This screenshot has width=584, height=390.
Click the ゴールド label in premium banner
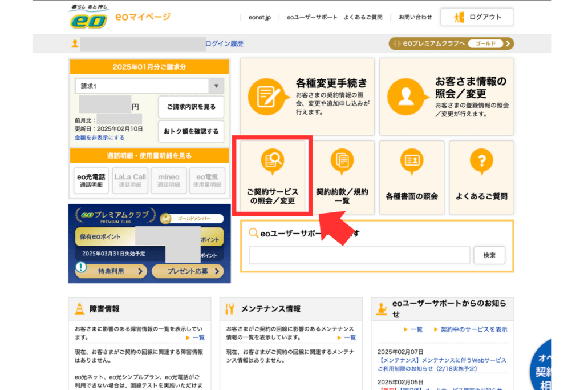pos(485,43)
